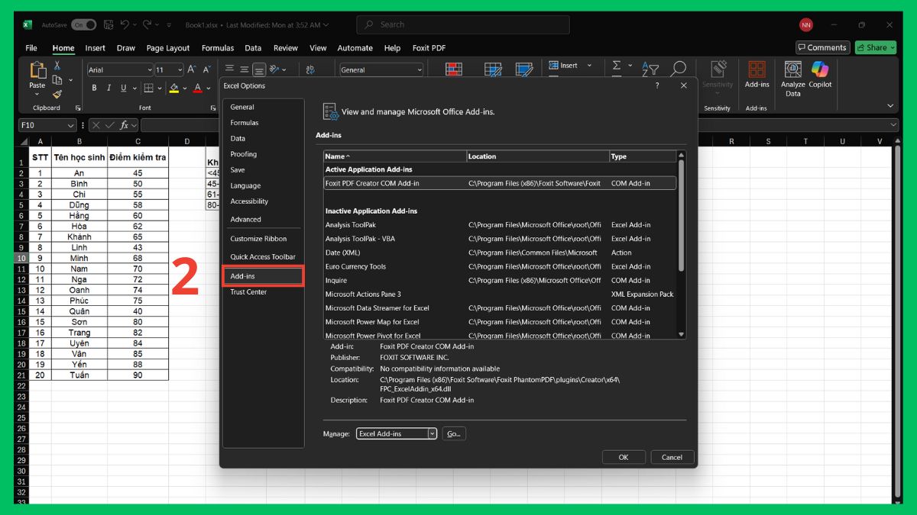Pick the yellow fill color swatch
Screen dimensions: 917x515
click(x=173, y=89)
